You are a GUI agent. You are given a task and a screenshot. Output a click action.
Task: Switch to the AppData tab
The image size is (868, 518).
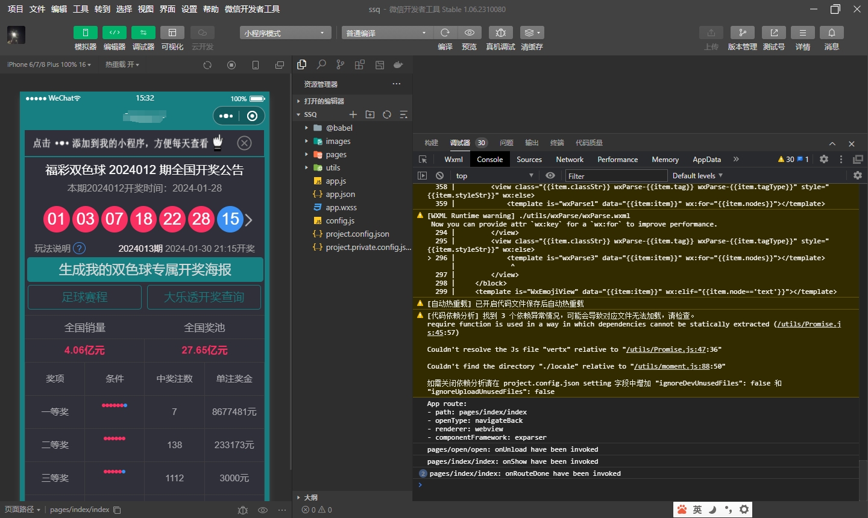tap(706, 159)
